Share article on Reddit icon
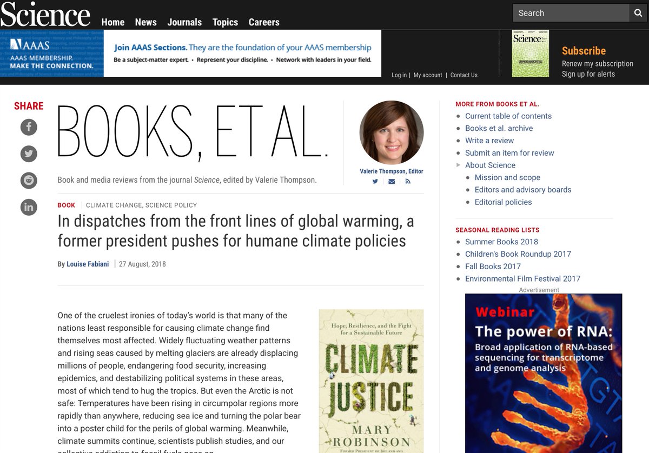 (29, 181)
